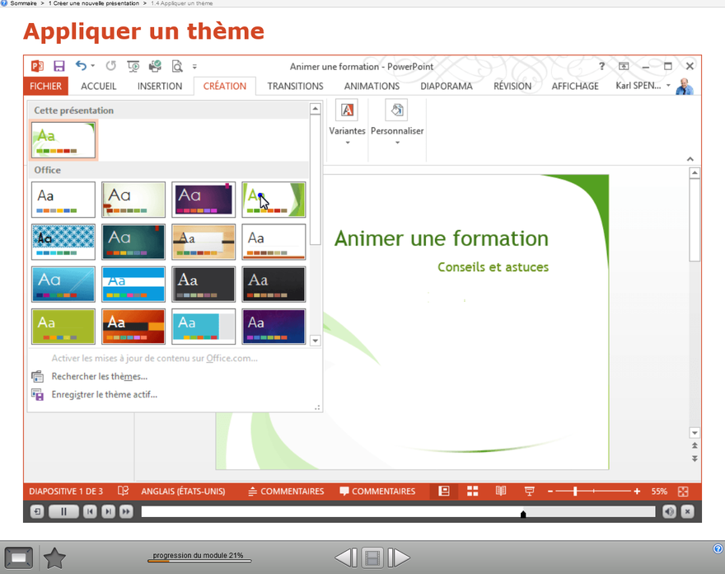Click the zoom slider in status bar

coord(575,491)
